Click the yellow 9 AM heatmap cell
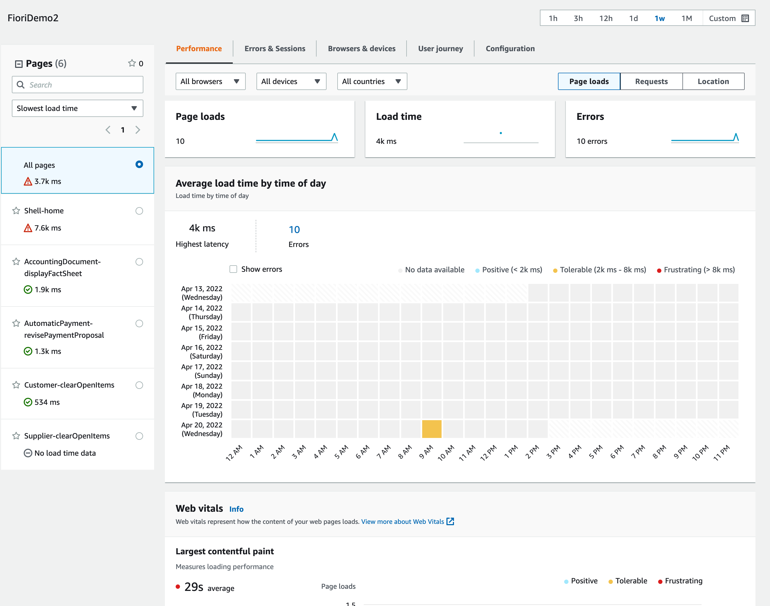 tap(432, 429)
